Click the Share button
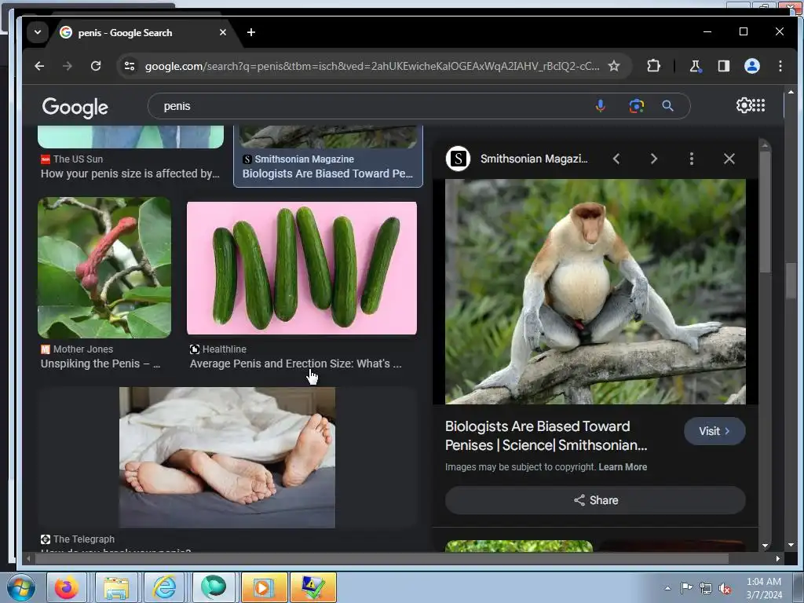The image size is (804, 603). tap(595, 500)
